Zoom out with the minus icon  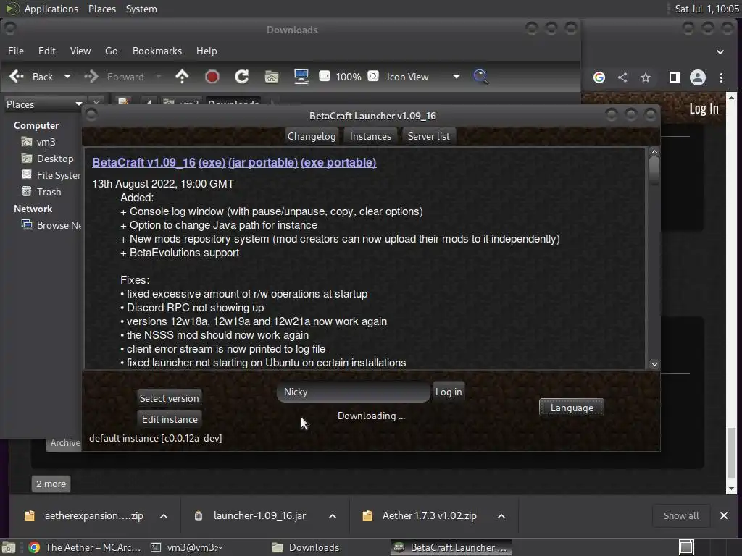pos(325,76)
